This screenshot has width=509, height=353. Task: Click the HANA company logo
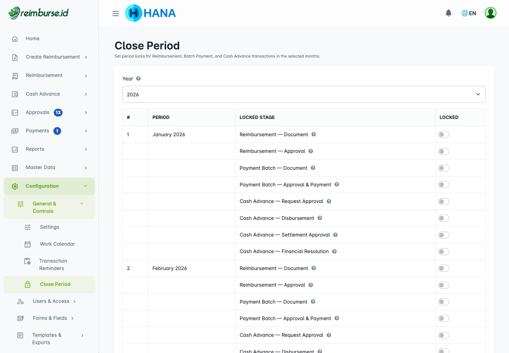(x=151, y=13)
